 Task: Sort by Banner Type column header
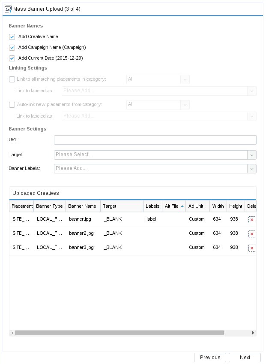(50, 206)
